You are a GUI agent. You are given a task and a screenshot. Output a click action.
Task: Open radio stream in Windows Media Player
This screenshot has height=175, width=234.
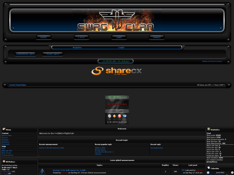109,116
